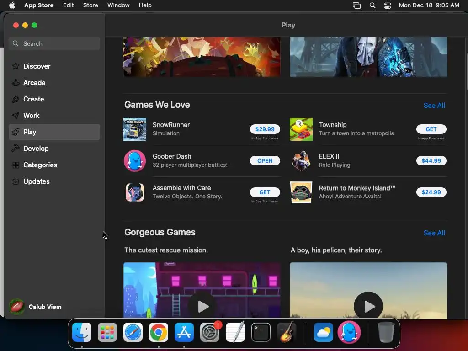Open Goober Dash from the Dock
Screen dimensions: 468x351
[x=349, y=332]
